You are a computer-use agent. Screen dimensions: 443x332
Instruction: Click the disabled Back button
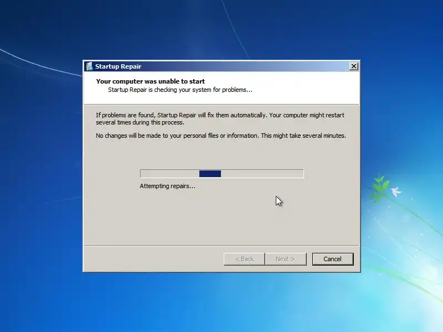tap(244, 259)
